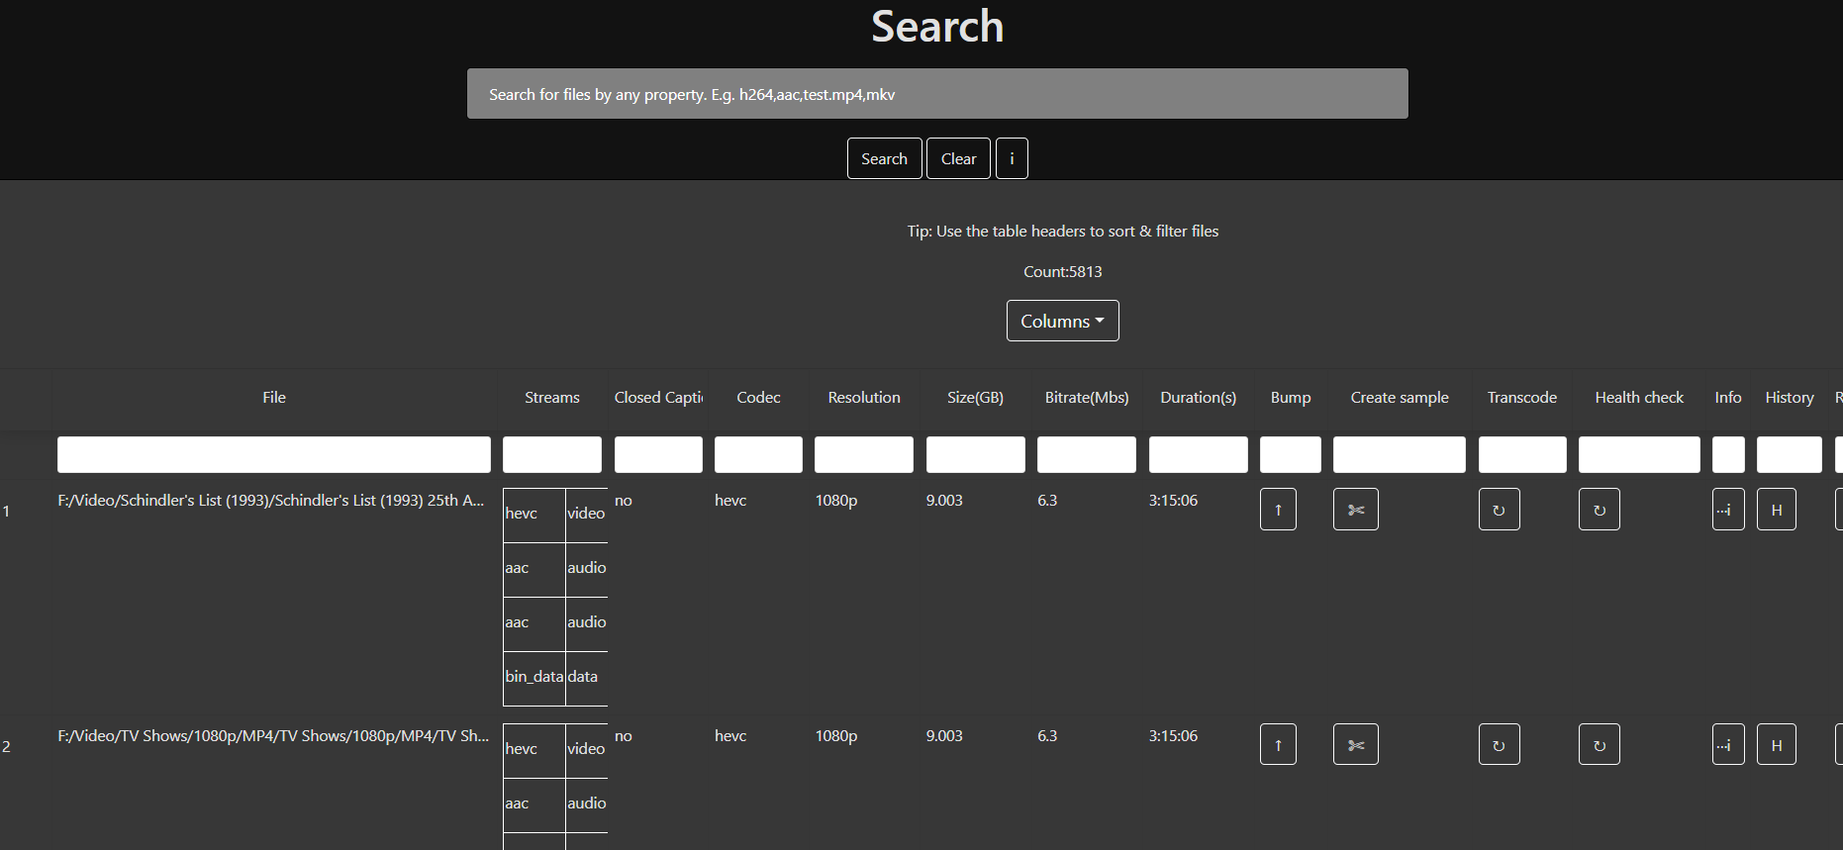The width and height of the screenshot is (1843, 850).
Task: Focus the Bump column filter box
Action: [1291, 454]
